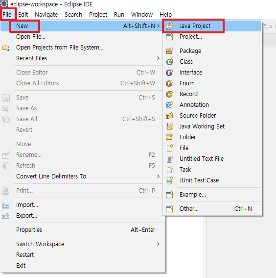
Task: Expand the New submenu arrow
Action: pos(159,26)
